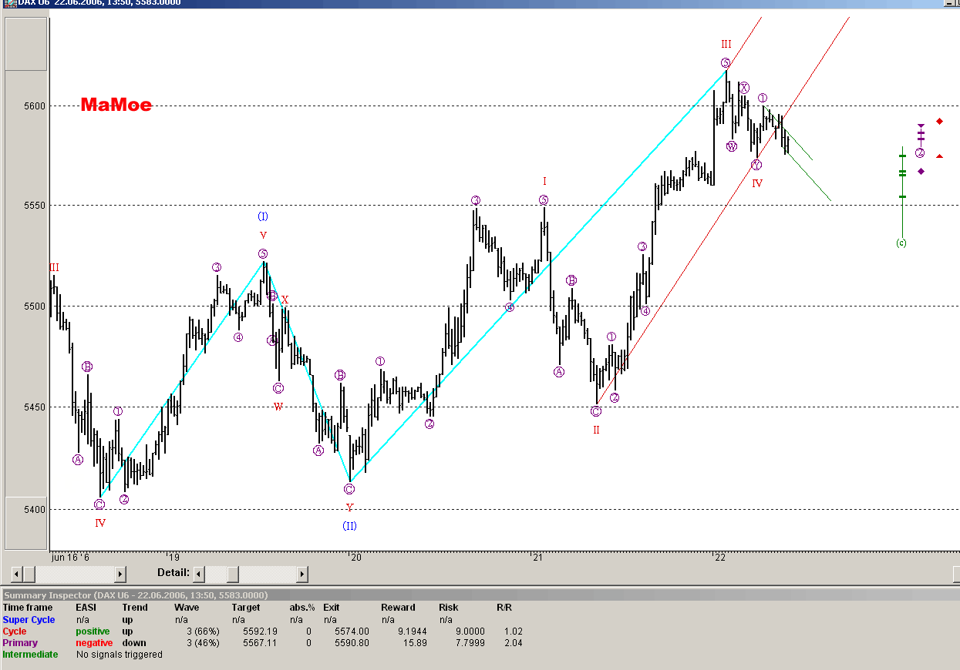Click the Target column header

click(x=245, y=608)
